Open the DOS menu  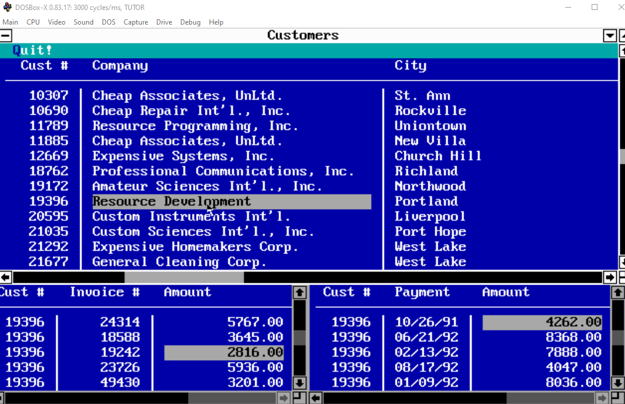click(x=108, y=22)
